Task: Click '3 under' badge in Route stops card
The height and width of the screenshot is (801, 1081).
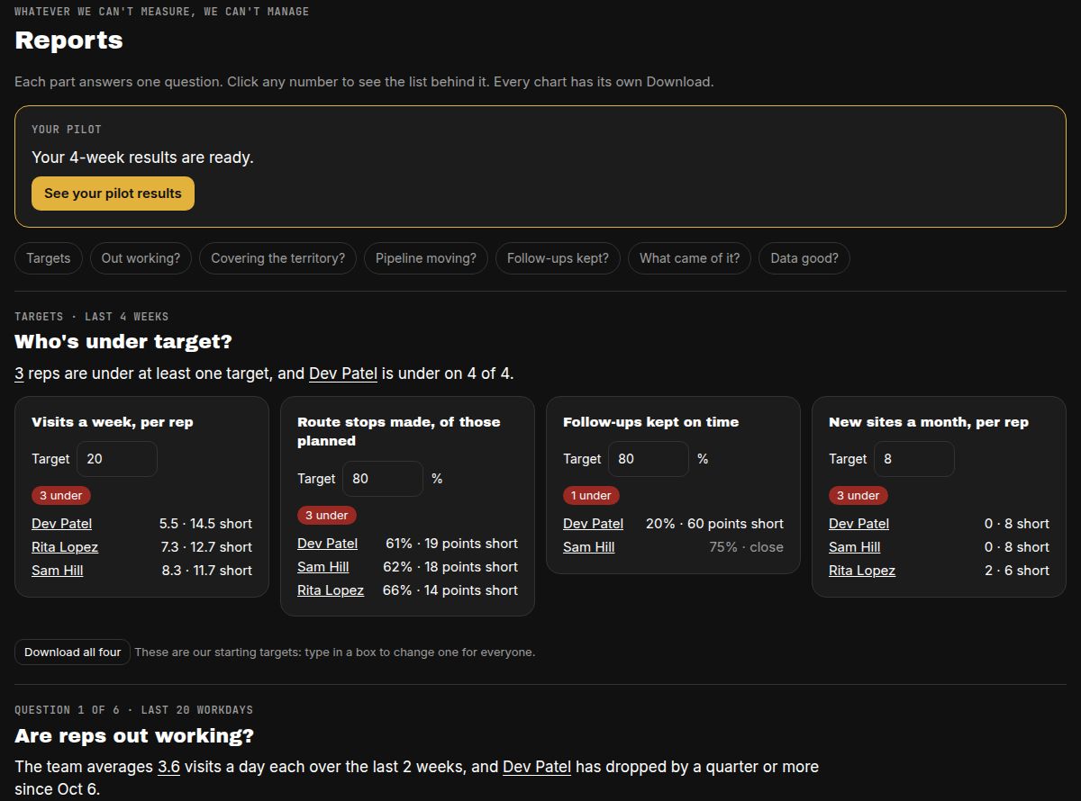Action: [x=327, y=516]
